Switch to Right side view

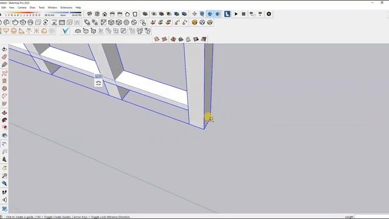click(112, 14)
